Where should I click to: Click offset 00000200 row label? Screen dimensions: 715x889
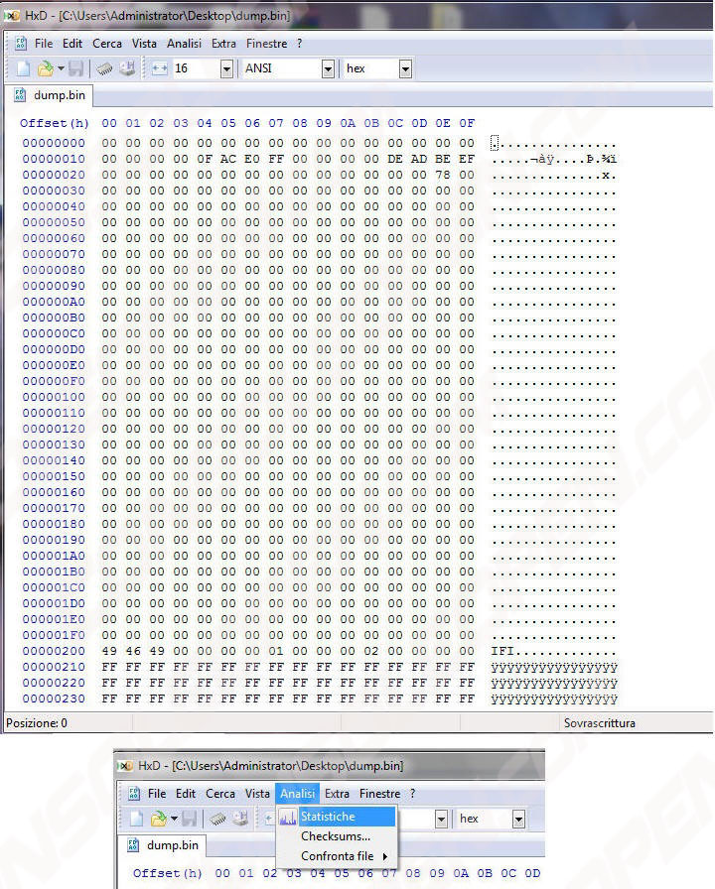point(54,651)
